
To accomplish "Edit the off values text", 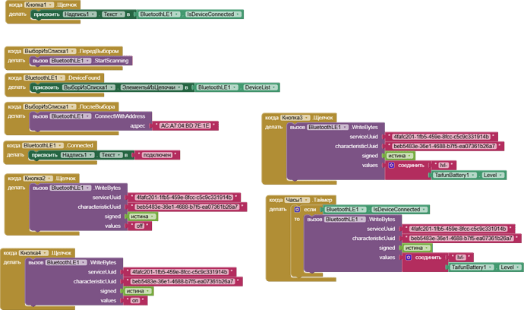I will (x=140, y=226).
